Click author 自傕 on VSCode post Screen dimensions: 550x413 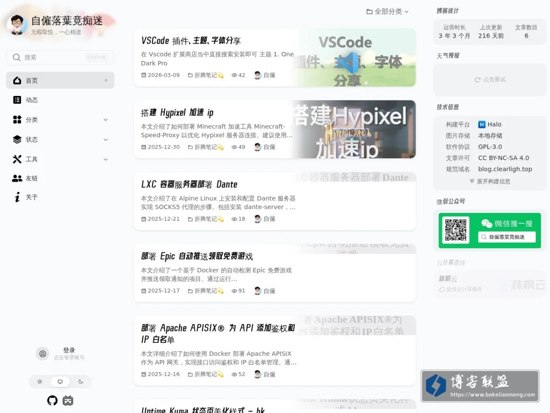coord(265,75)
